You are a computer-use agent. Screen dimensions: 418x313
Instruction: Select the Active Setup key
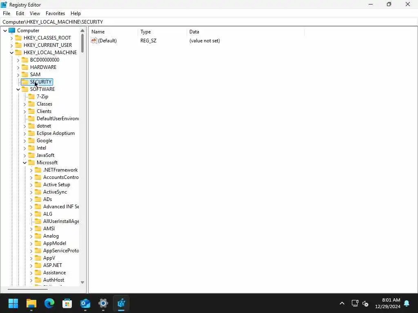(x=56, y=185)
